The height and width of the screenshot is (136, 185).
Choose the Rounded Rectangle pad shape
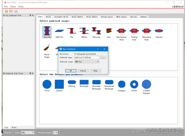click(x=96, y=85)
